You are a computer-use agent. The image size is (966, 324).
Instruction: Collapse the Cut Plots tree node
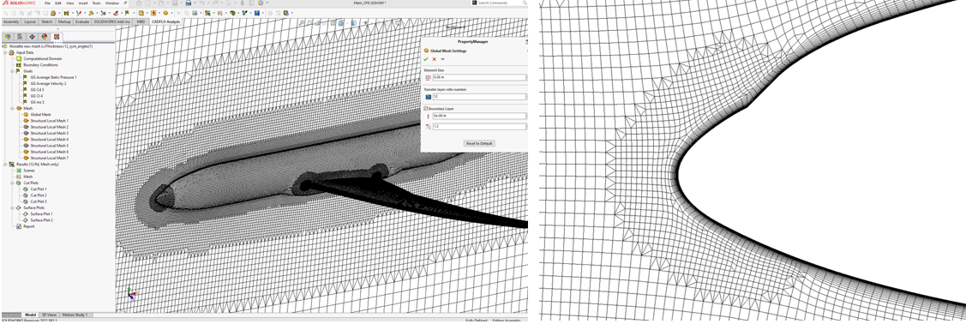(x=12, y=183)
